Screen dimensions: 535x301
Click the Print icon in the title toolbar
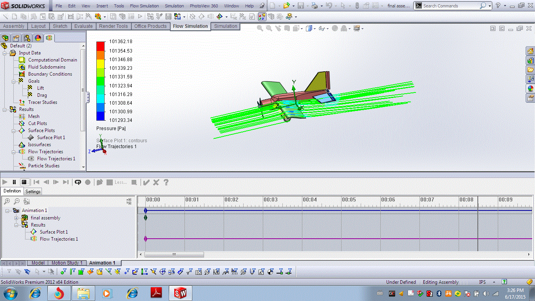[314, 6]
